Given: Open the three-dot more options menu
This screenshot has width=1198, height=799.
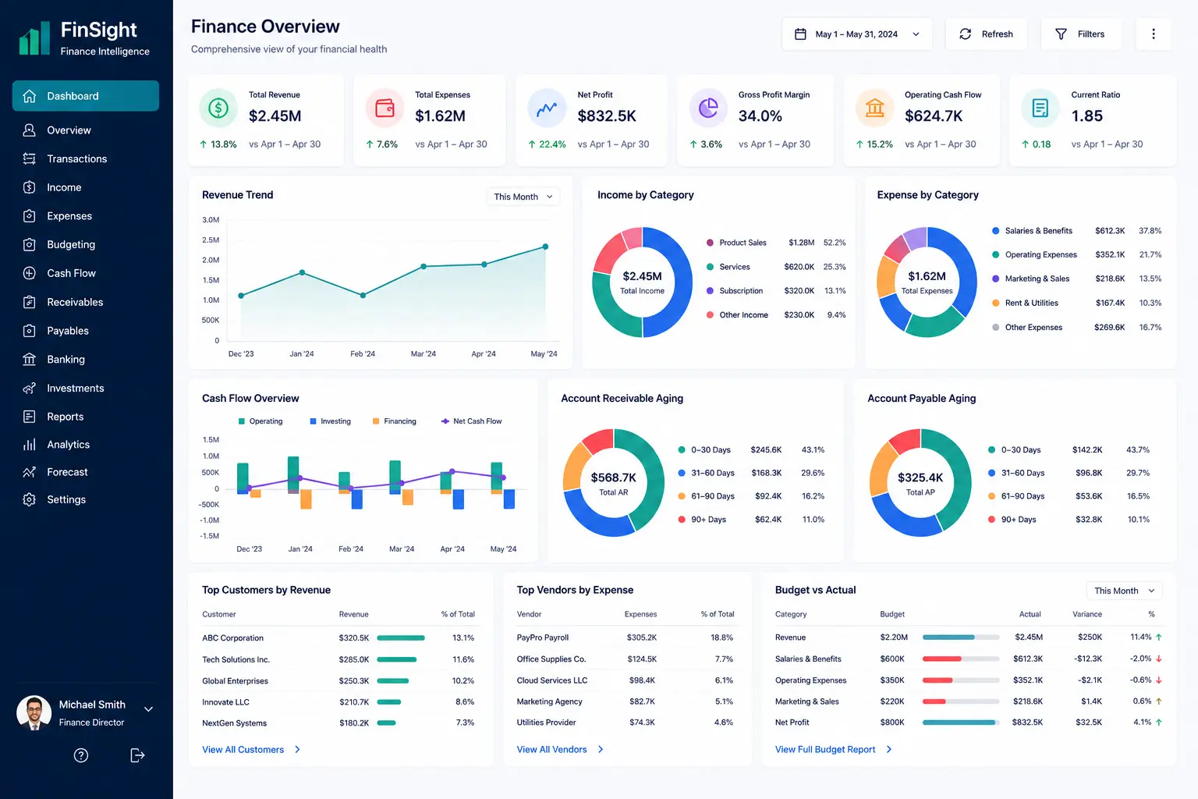Looking at the screenshot, I should 1154,34.
